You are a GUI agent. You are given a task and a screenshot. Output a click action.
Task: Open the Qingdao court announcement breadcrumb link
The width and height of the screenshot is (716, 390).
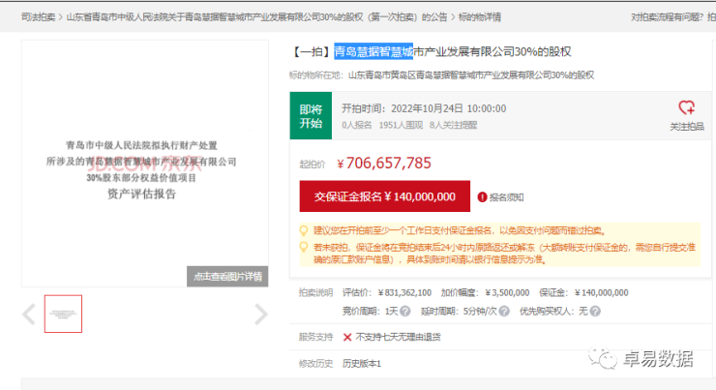click(256, 17)
